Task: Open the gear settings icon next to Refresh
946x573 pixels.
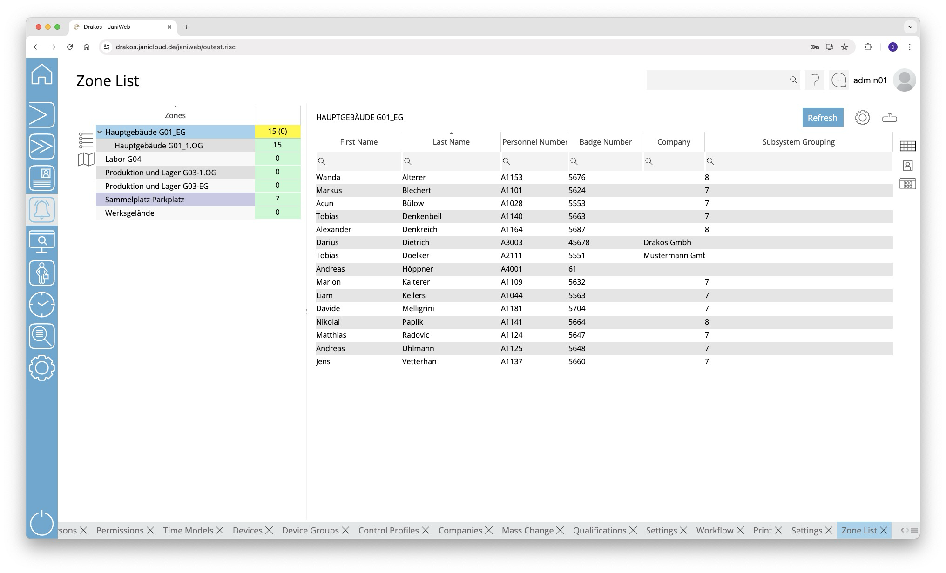Action: (862, 118)
